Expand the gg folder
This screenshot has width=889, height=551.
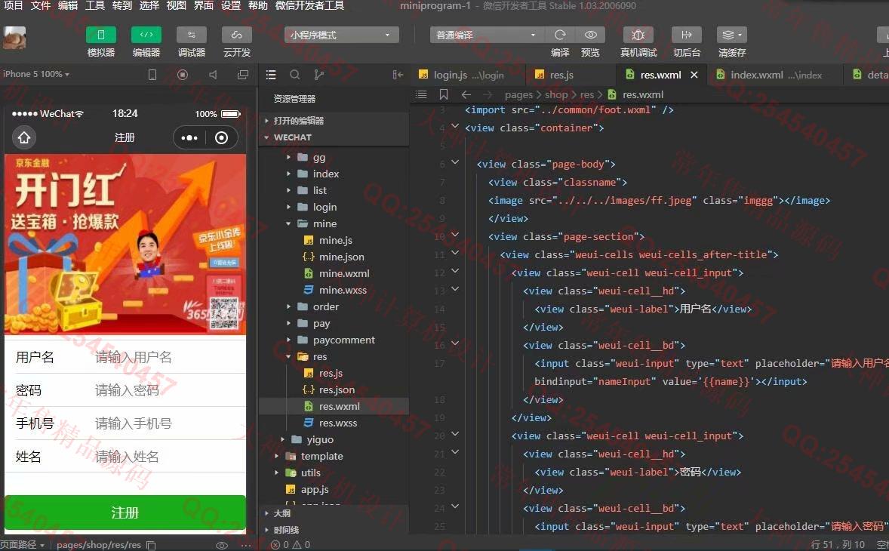click(334, 158)
